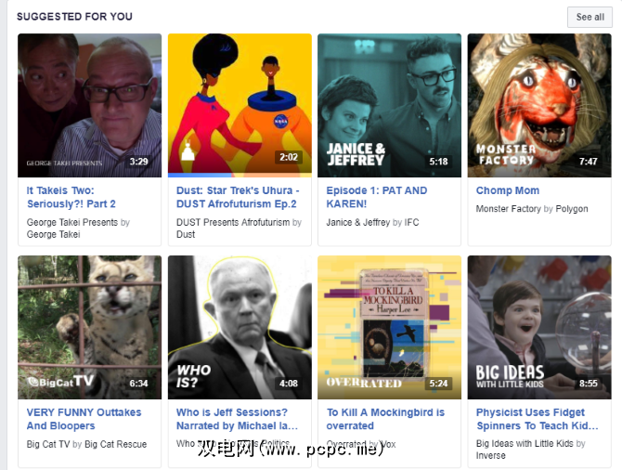622x470 pixels.
Task: Open the Who Is? Jeff Sessions thumbnail
Action: click(240, 327)
